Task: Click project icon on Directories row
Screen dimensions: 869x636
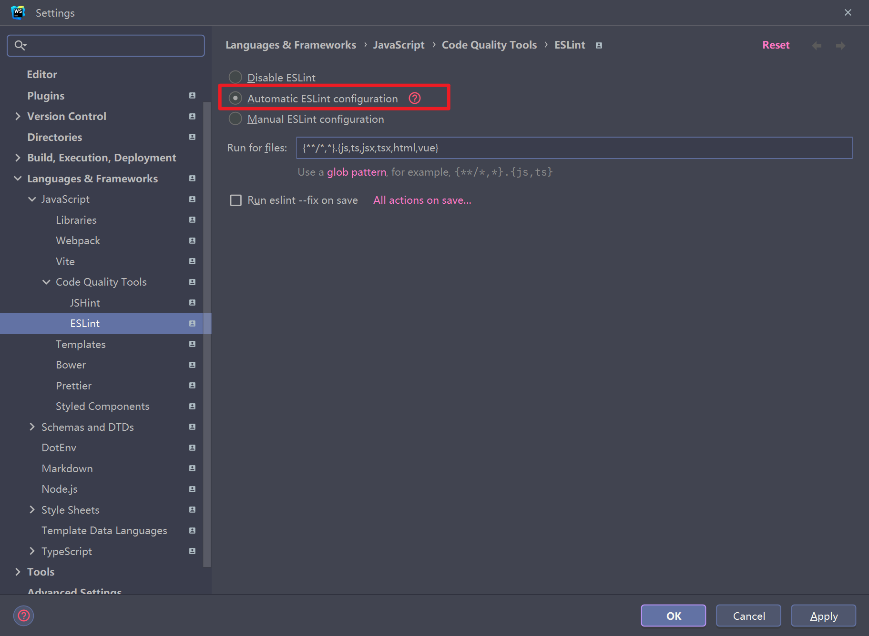Action: tap(192, 137)
